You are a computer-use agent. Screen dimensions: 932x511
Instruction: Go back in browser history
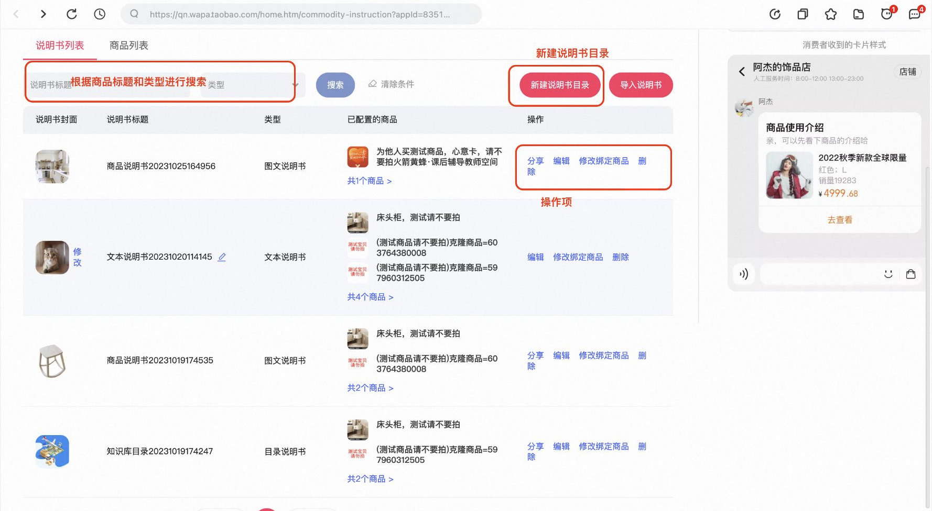(16, 14)
